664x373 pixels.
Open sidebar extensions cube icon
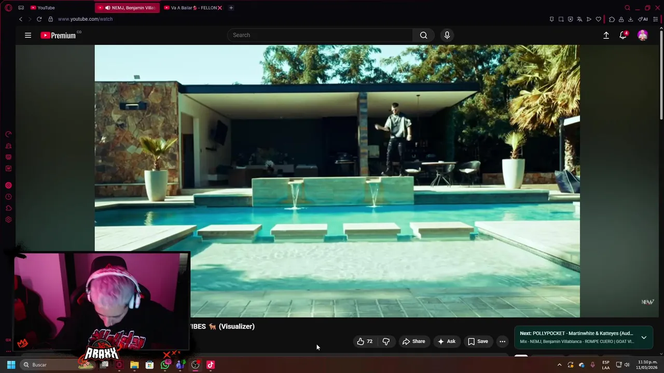coord(8,208)
